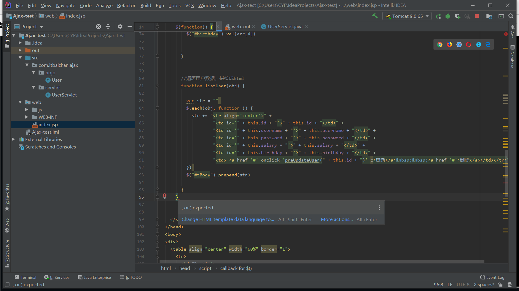Click Change HTML template data language link
519x291 pixels.
pyautogui.click(x=228, y=219)
